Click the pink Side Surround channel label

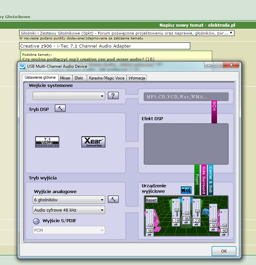tap(204, 180)
